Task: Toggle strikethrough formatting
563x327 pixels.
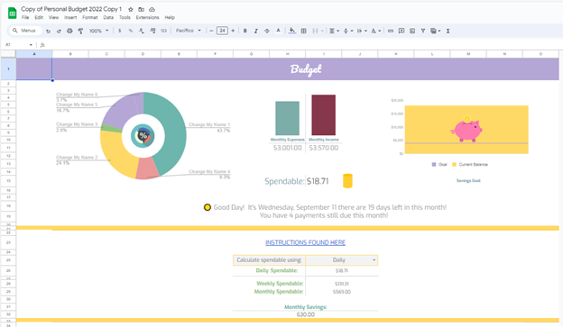Action: (x=267, y=31)
